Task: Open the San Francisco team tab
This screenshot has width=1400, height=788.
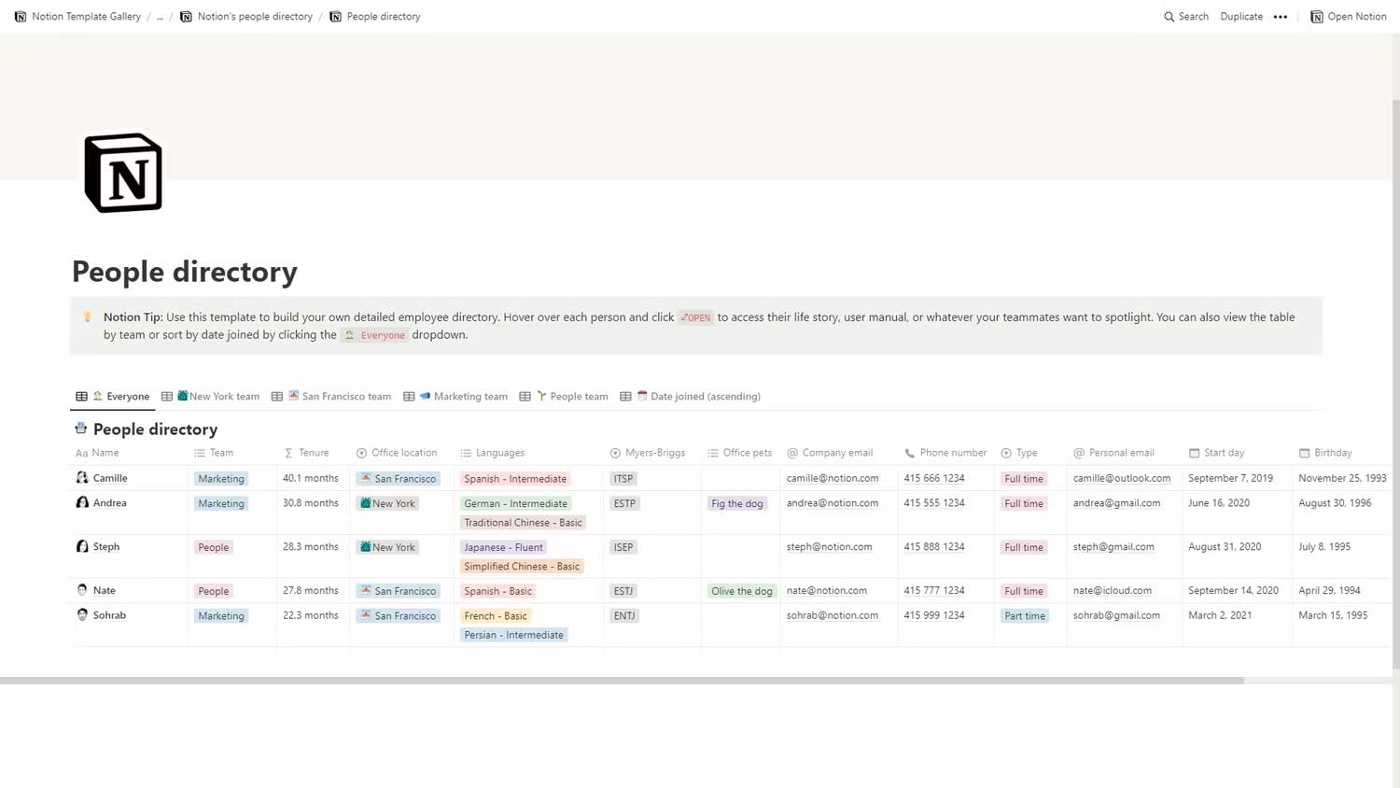Action: point(331,396)
